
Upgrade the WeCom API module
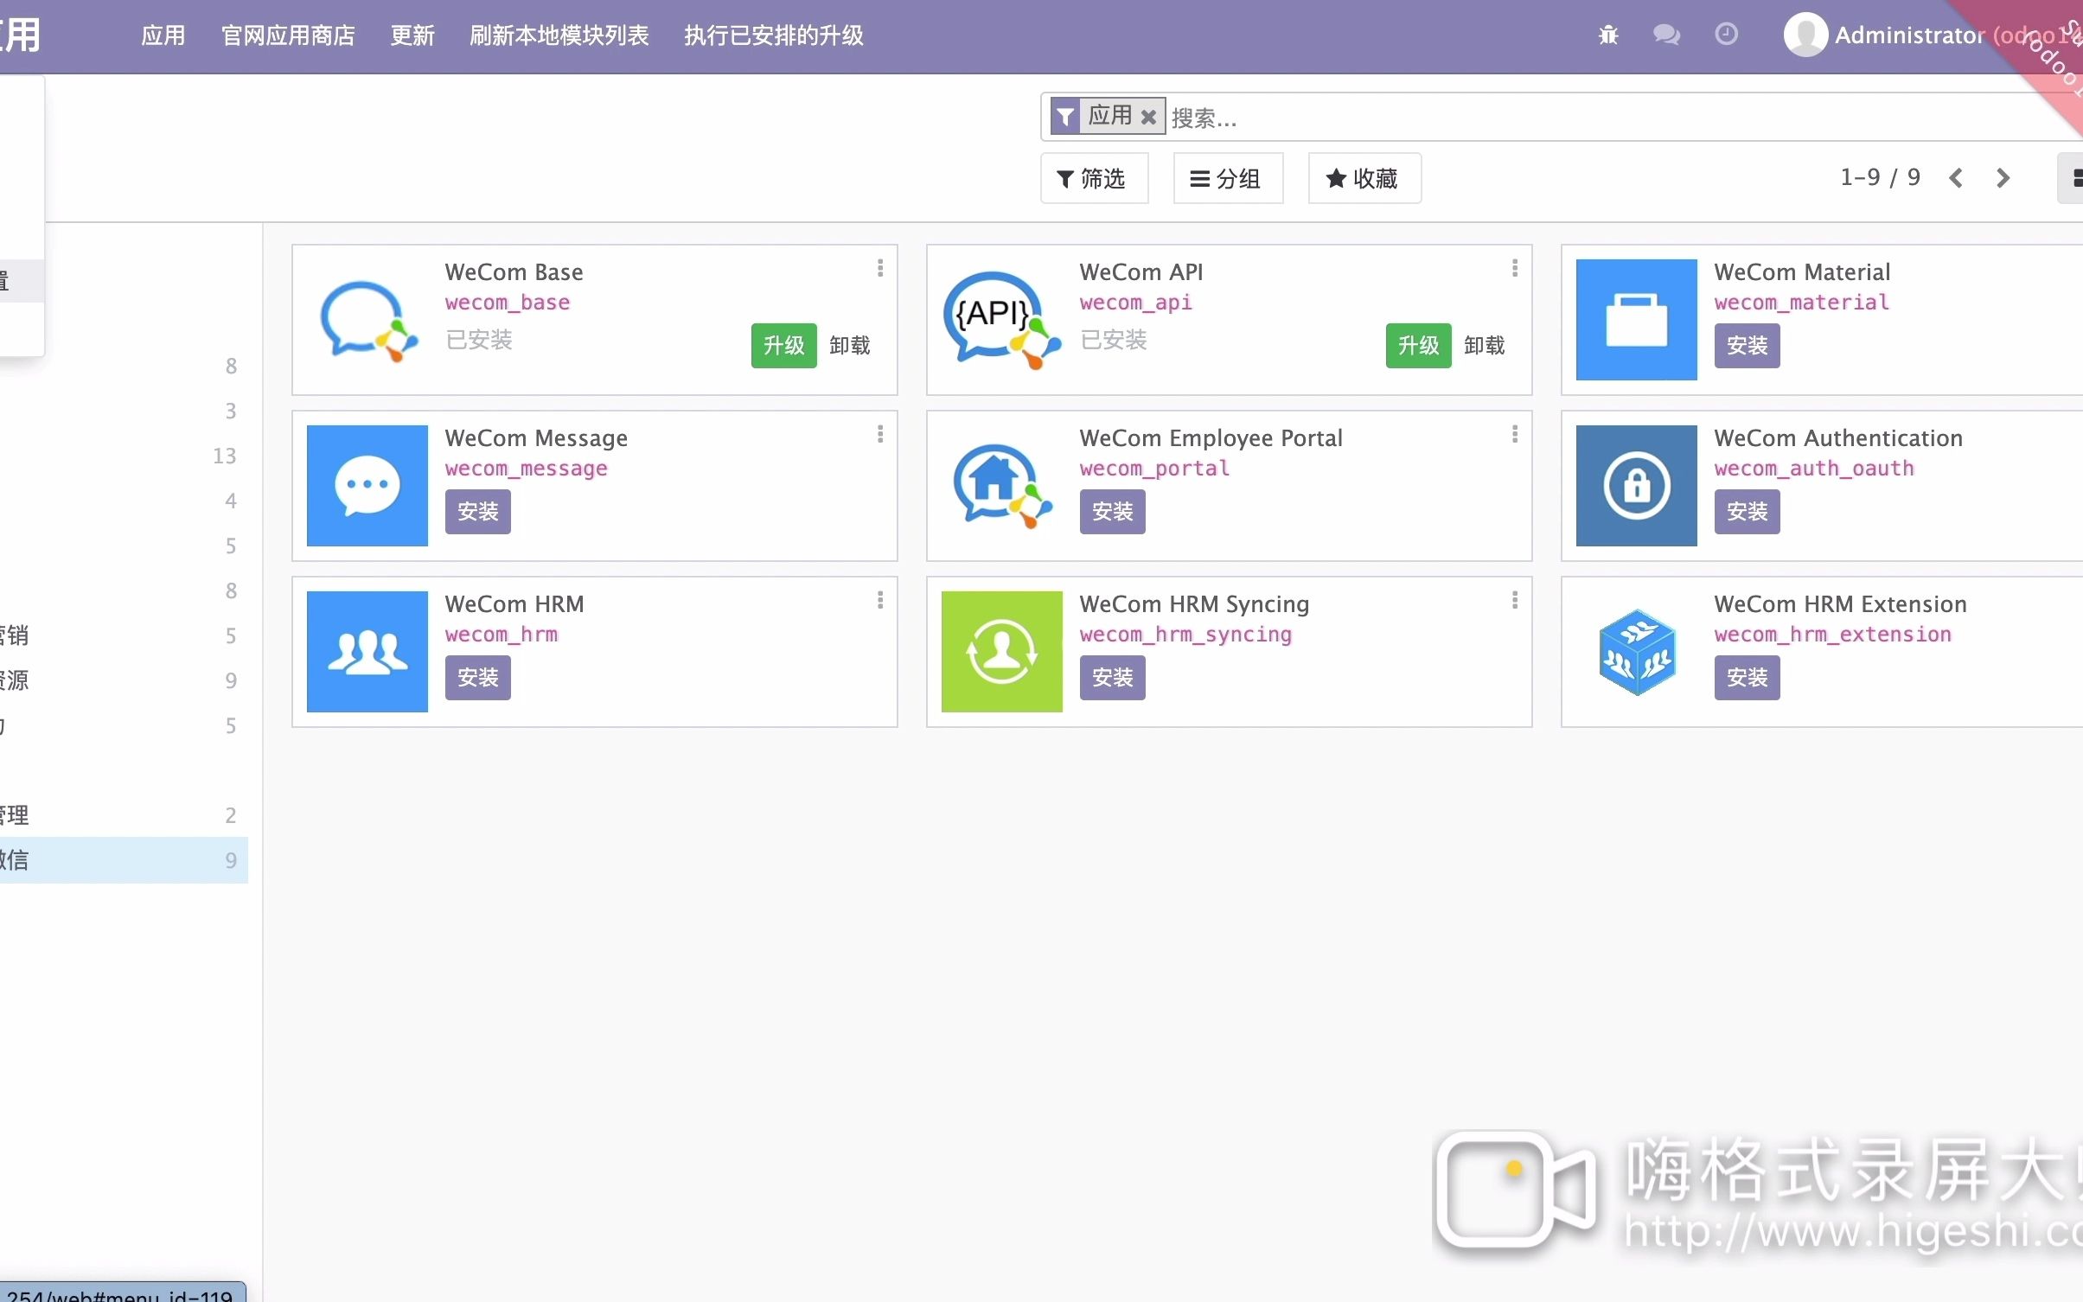pyautogui.click(x=1418, y=346)
